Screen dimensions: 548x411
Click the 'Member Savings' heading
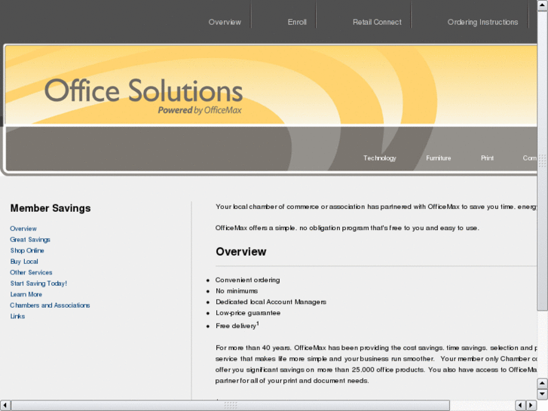pyautogui.click(x=51, y=208)
